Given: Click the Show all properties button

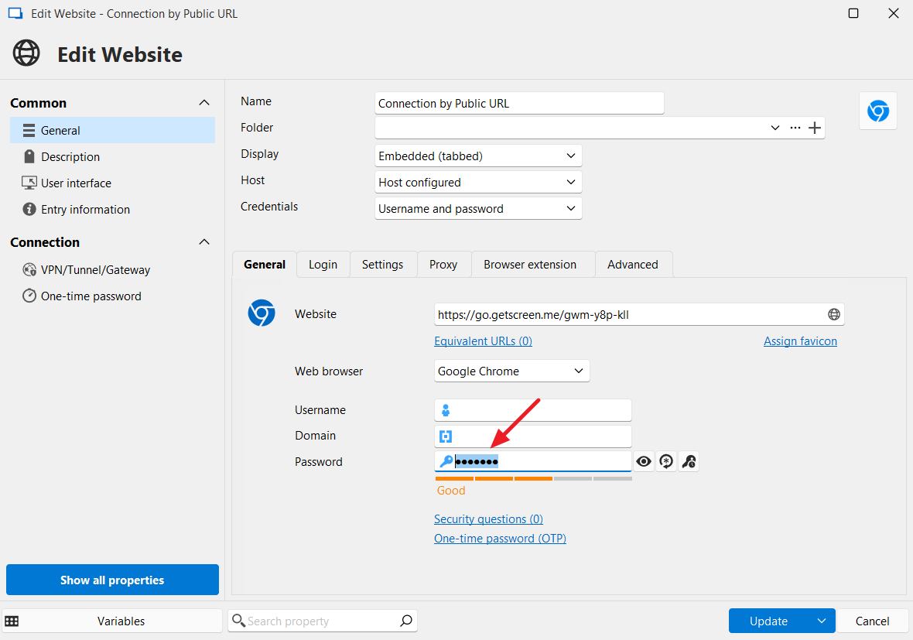Looking at the screenshot, I should pyautogui.click(x=112, y=580).
